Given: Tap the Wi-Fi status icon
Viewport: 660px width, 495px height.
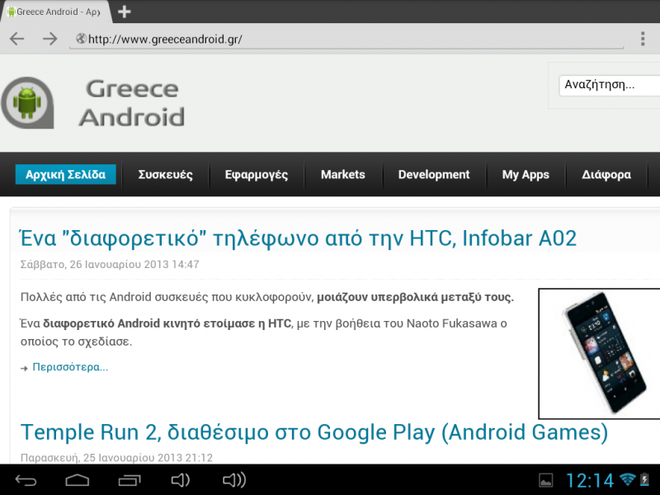Looking at the screenshot, I should click(x=628, y=480).
